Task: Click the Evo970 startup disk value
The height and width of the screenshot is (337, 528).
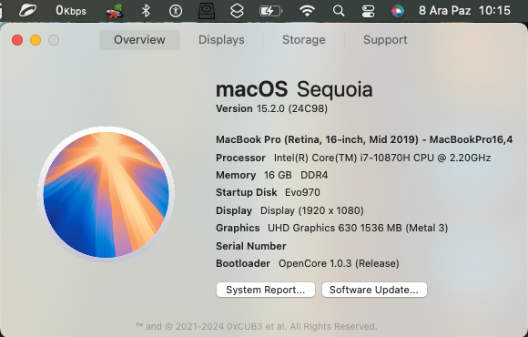Action: click(x=302, y=192)
